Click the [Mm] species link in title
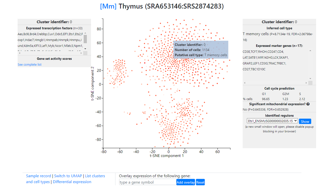The width and height of the screenshot is (320, 186). 108,6
